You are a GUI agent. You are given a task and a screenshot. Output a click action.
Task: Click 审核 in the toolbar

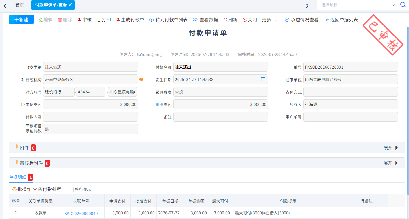85,20
